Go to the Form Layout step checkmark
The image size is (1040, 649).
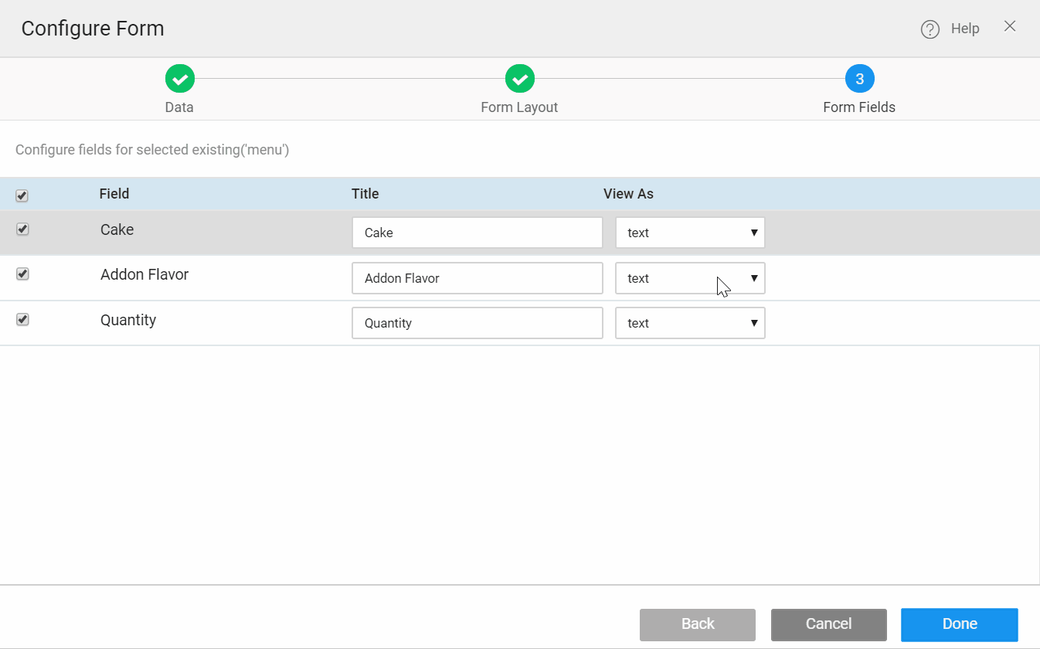[x=519, y=78]
